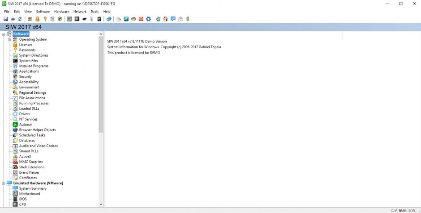Open the Tools menu

(x=95, y=12)
